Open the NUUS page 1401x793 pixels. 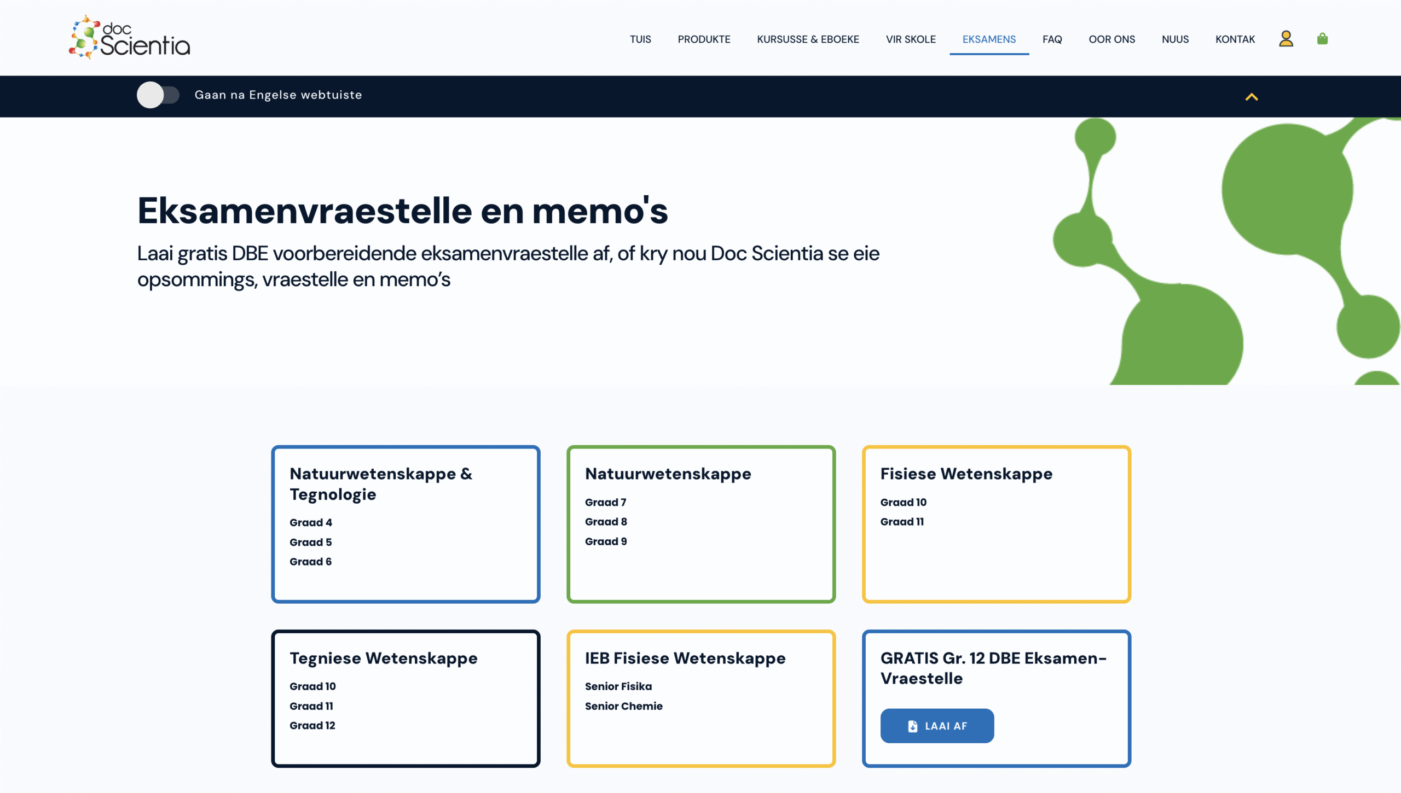point(1175,39)
